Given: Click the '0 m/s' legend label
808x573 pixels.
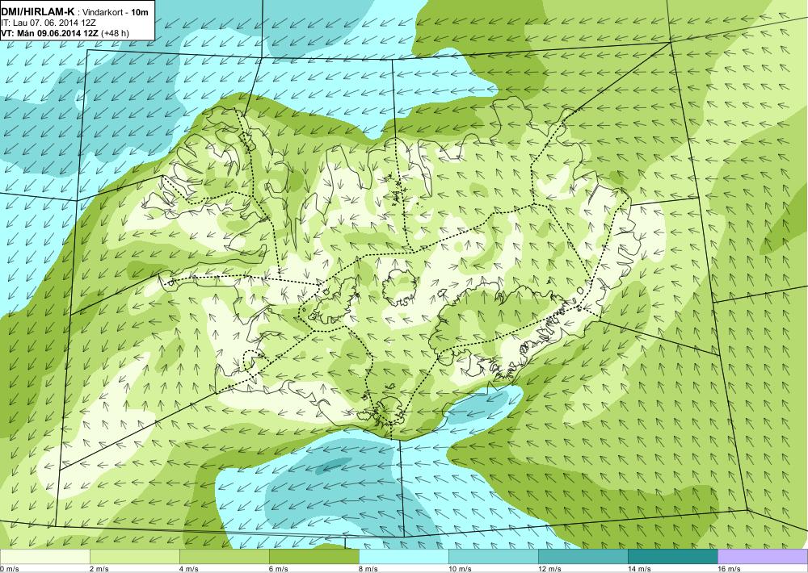Looking at the screenshot, I should click(10, 569).
